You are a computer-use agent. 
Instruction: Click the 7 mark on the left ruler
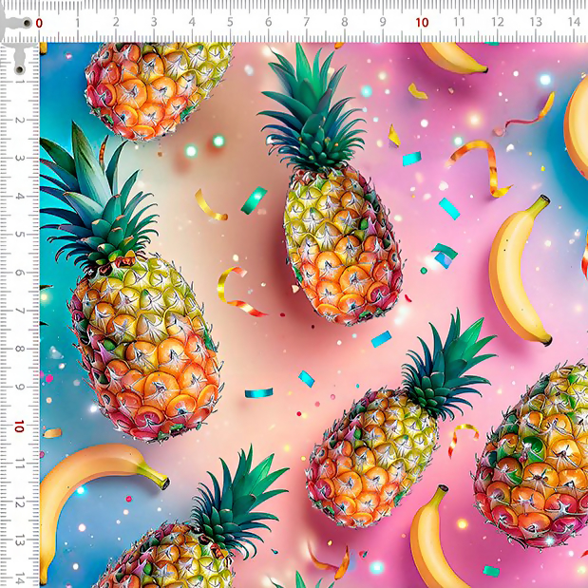pyautogui.click(x=19, y=312)
